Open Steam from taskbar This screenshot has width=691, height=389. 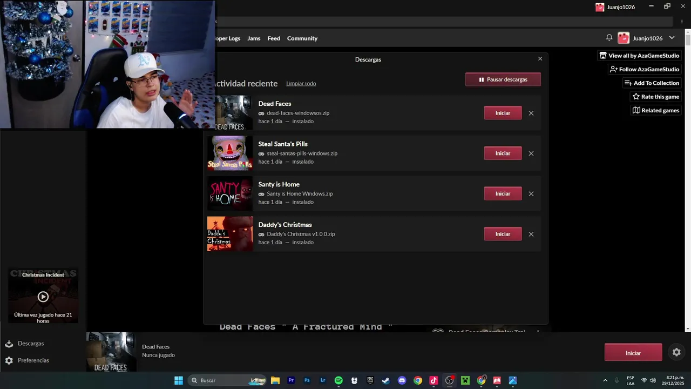(x=386, y=380)
